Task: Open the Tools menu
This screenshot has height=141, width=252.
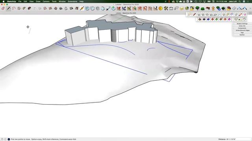Action: pyautogui.click(x=54, y=2)
